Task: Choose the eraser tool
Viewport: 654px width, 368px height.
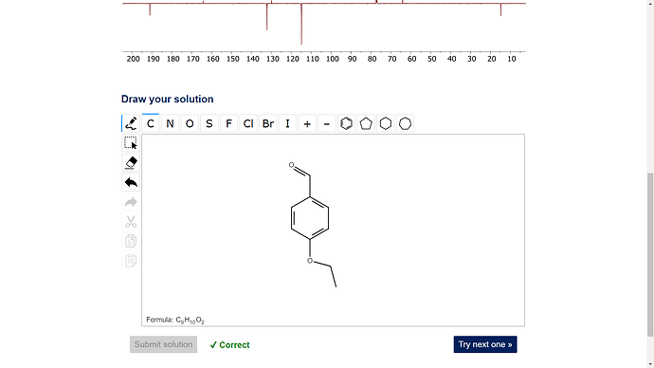Action: click(x=131, y=163)
